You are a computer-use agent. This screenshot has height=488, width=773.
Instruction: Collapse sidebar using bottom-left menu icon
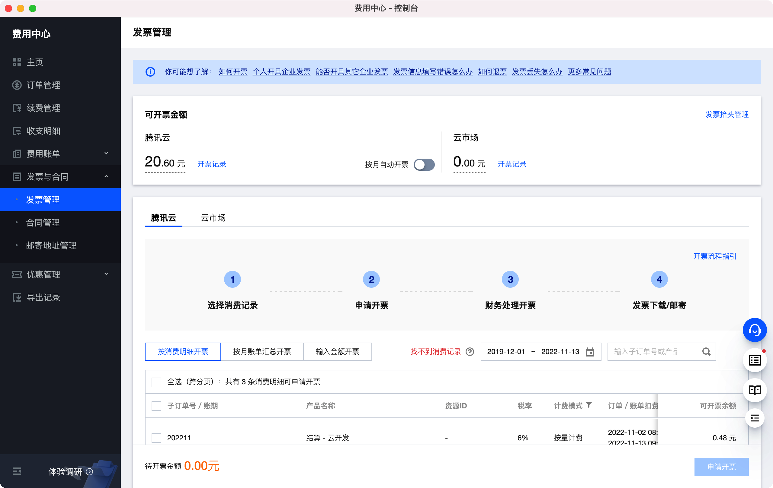click(x=17, y=471)
